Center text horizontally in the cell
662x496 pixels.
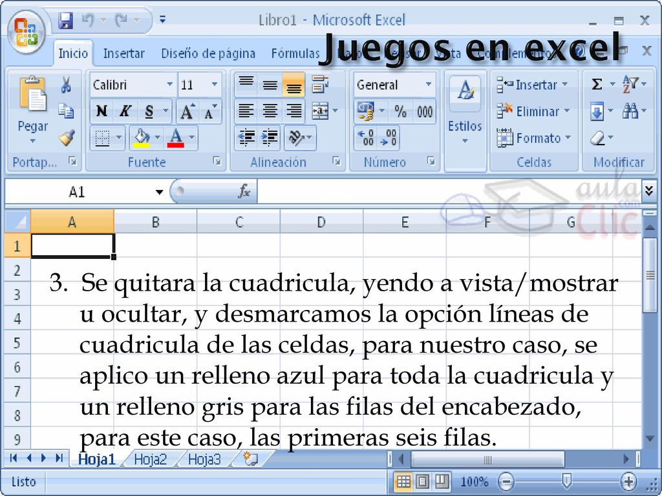pos(270,111)
